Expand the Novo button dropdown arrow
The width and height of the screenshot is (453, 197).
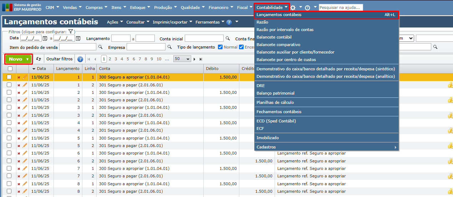point(27,59)
